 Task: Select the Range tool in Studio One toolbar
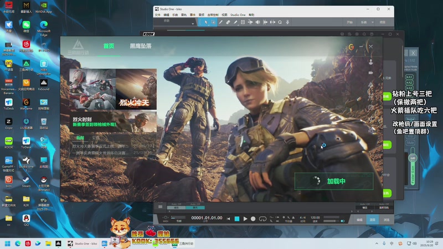click(x=213, y=22)
